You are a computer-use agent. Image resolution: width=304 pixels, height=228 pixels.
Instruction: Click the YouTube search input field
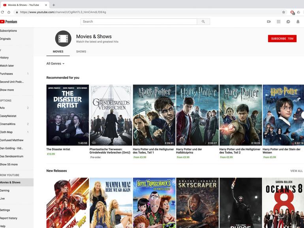(139, 22)
